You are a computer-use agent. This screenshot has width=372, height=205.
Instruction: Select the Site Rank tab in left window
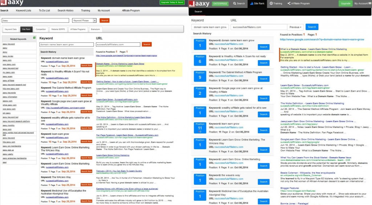pos(26,29)
